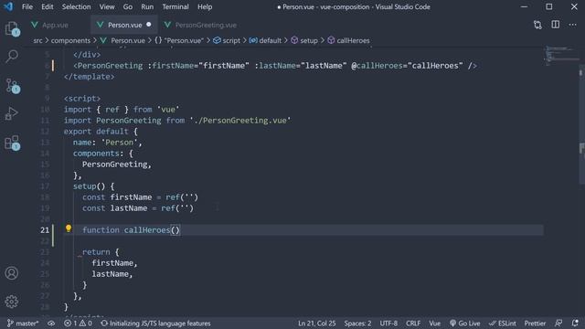Open the File menu
The height and width of the screenshot is (329, 585).
coord(27,6)
